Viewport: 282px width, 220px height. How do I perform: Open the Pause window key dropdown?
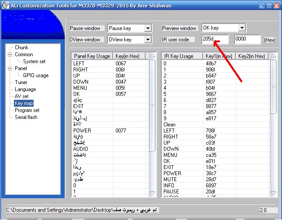(x=148, y=28)
